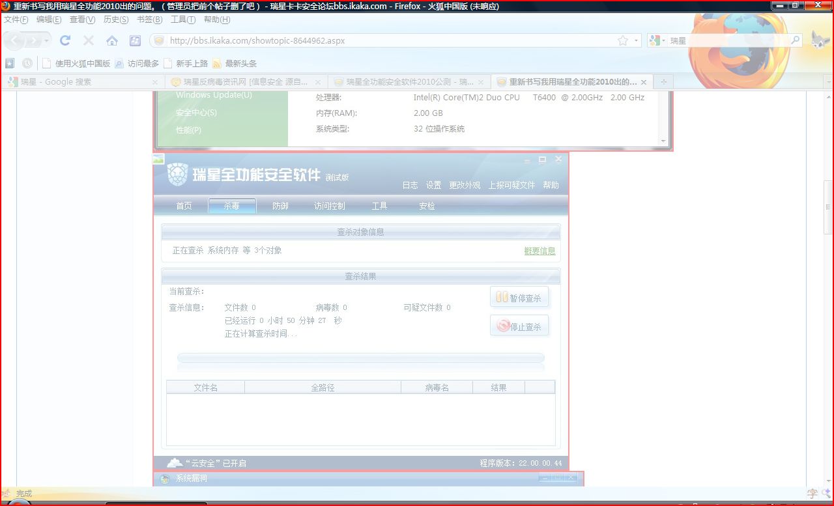The image size is (834, 506).
Task: Open the 访问最多 bookmark folder
Action: [x=137, y=63]
